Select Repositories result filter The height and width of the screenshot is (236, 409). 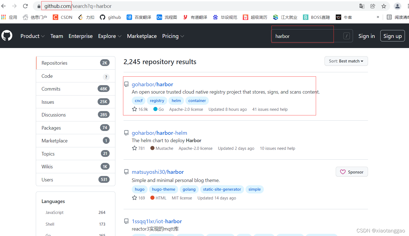(x=75, y=63)
